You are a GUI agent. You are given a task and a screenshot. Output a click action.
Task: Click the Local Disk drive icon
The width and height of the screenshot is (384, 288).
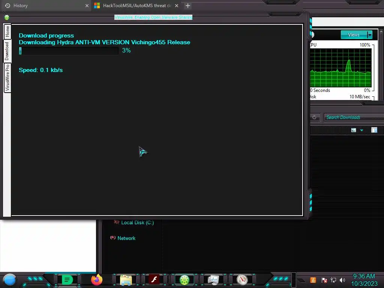(117, 222)
